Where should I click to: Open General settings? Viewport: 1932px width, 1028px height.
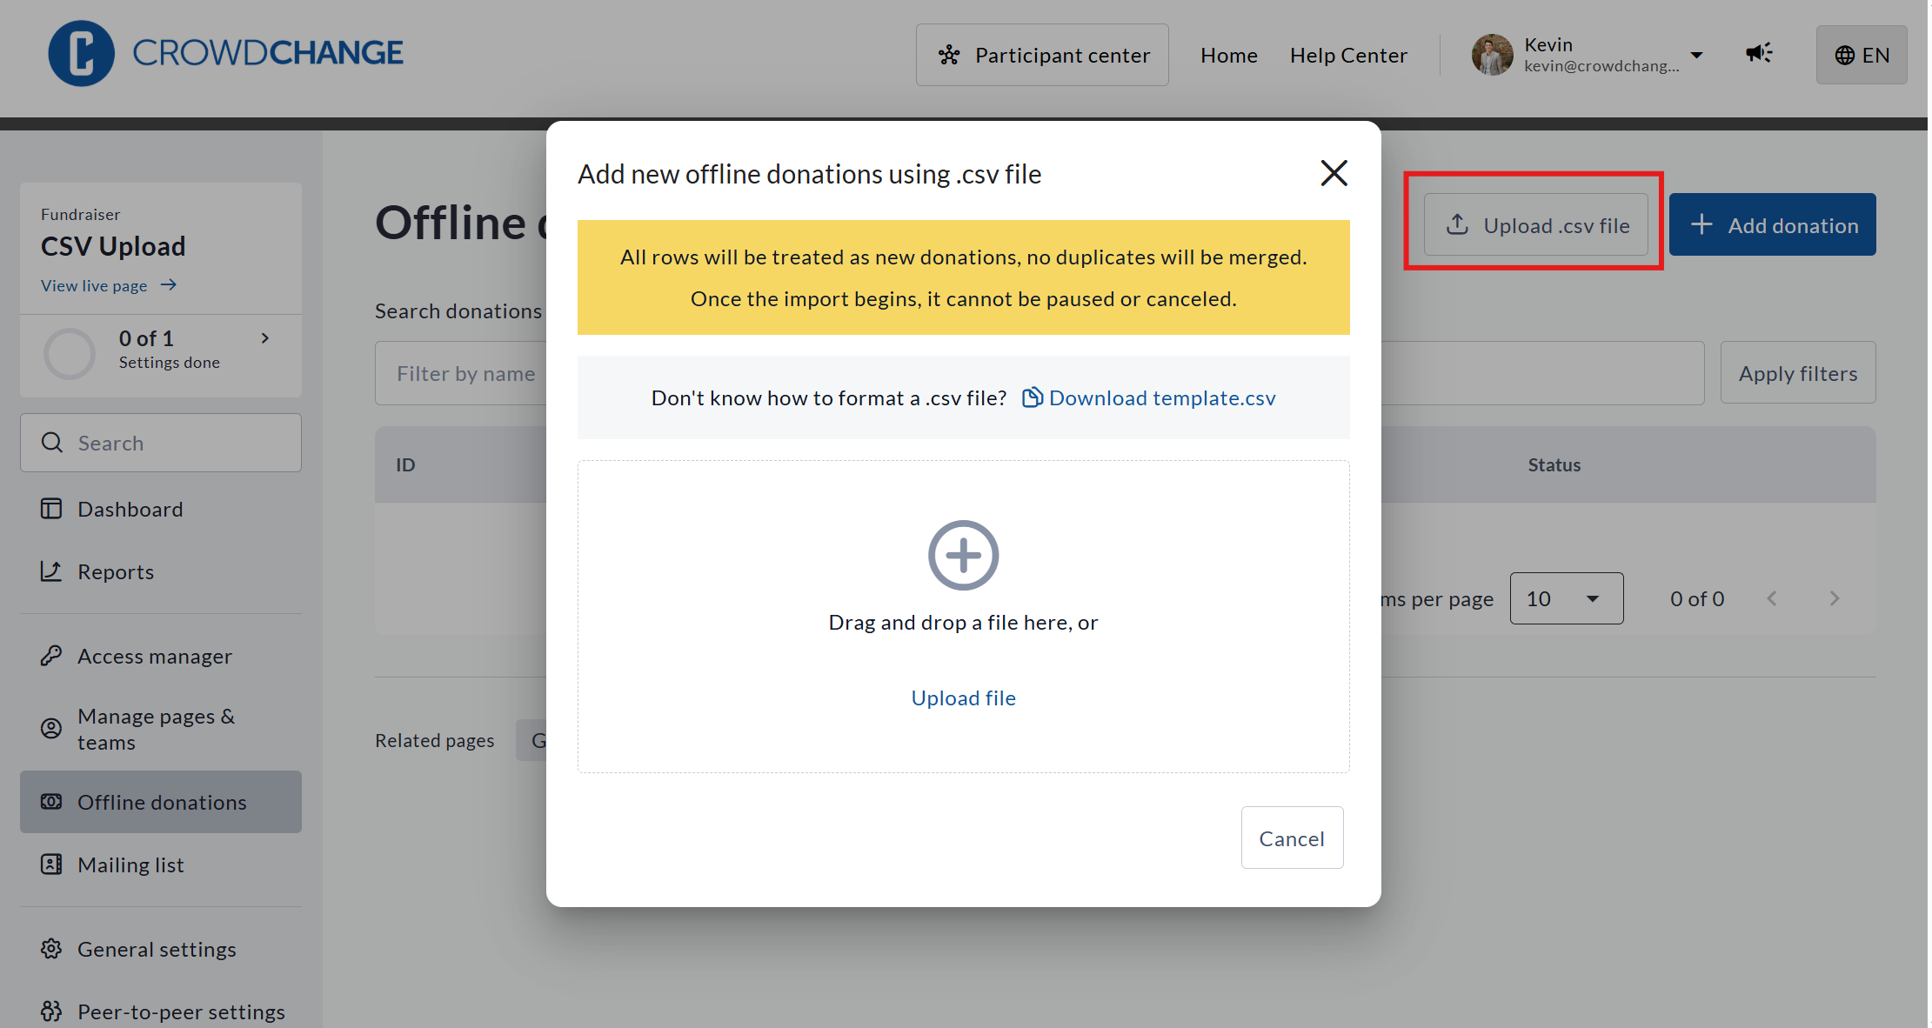click(x=157, y=949)
